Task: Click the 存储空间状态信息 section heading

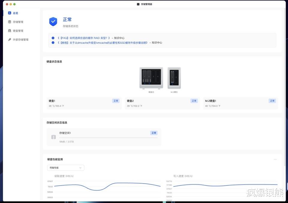Action: coord(57,122)
